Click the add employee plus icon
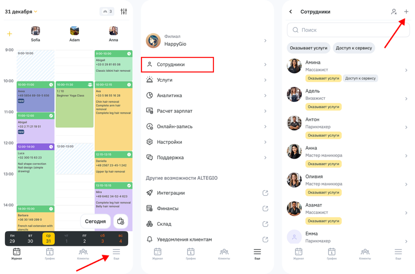 coord(406,11)
